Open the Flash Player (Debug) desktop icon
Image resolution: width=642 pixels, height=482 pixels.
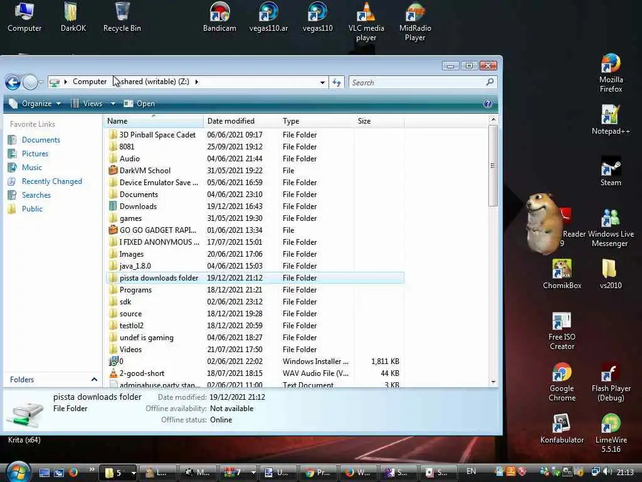point(611,382)
